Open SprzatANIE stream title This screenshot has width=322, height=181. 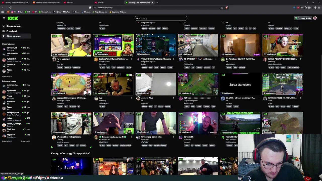(x=188, y=137)
